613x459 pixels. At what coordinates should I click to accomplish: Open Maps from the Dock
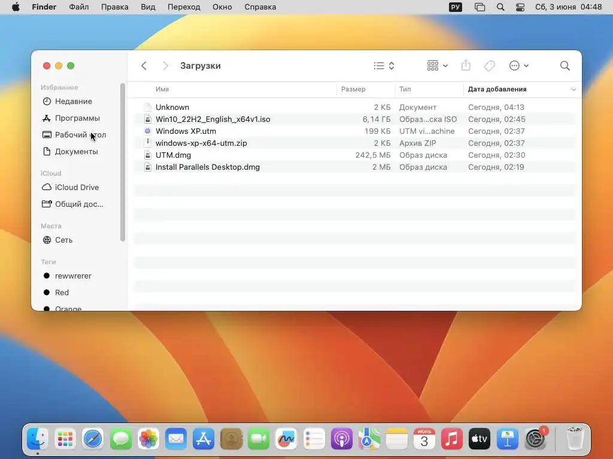tap(369, 439)
